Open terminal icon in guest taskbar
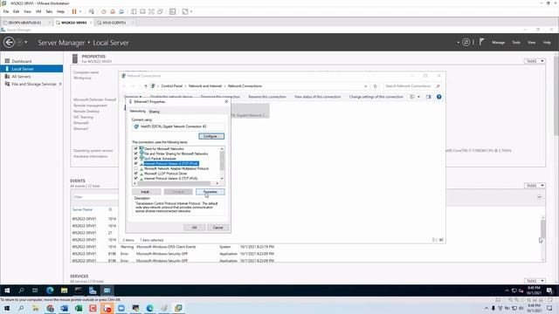 click(79, 290)
